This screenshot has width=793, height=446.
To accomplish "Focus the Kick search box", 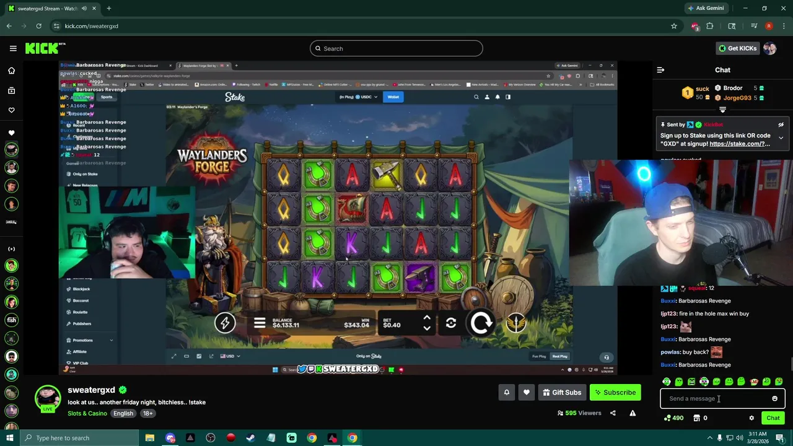I will tap(396, 48).
